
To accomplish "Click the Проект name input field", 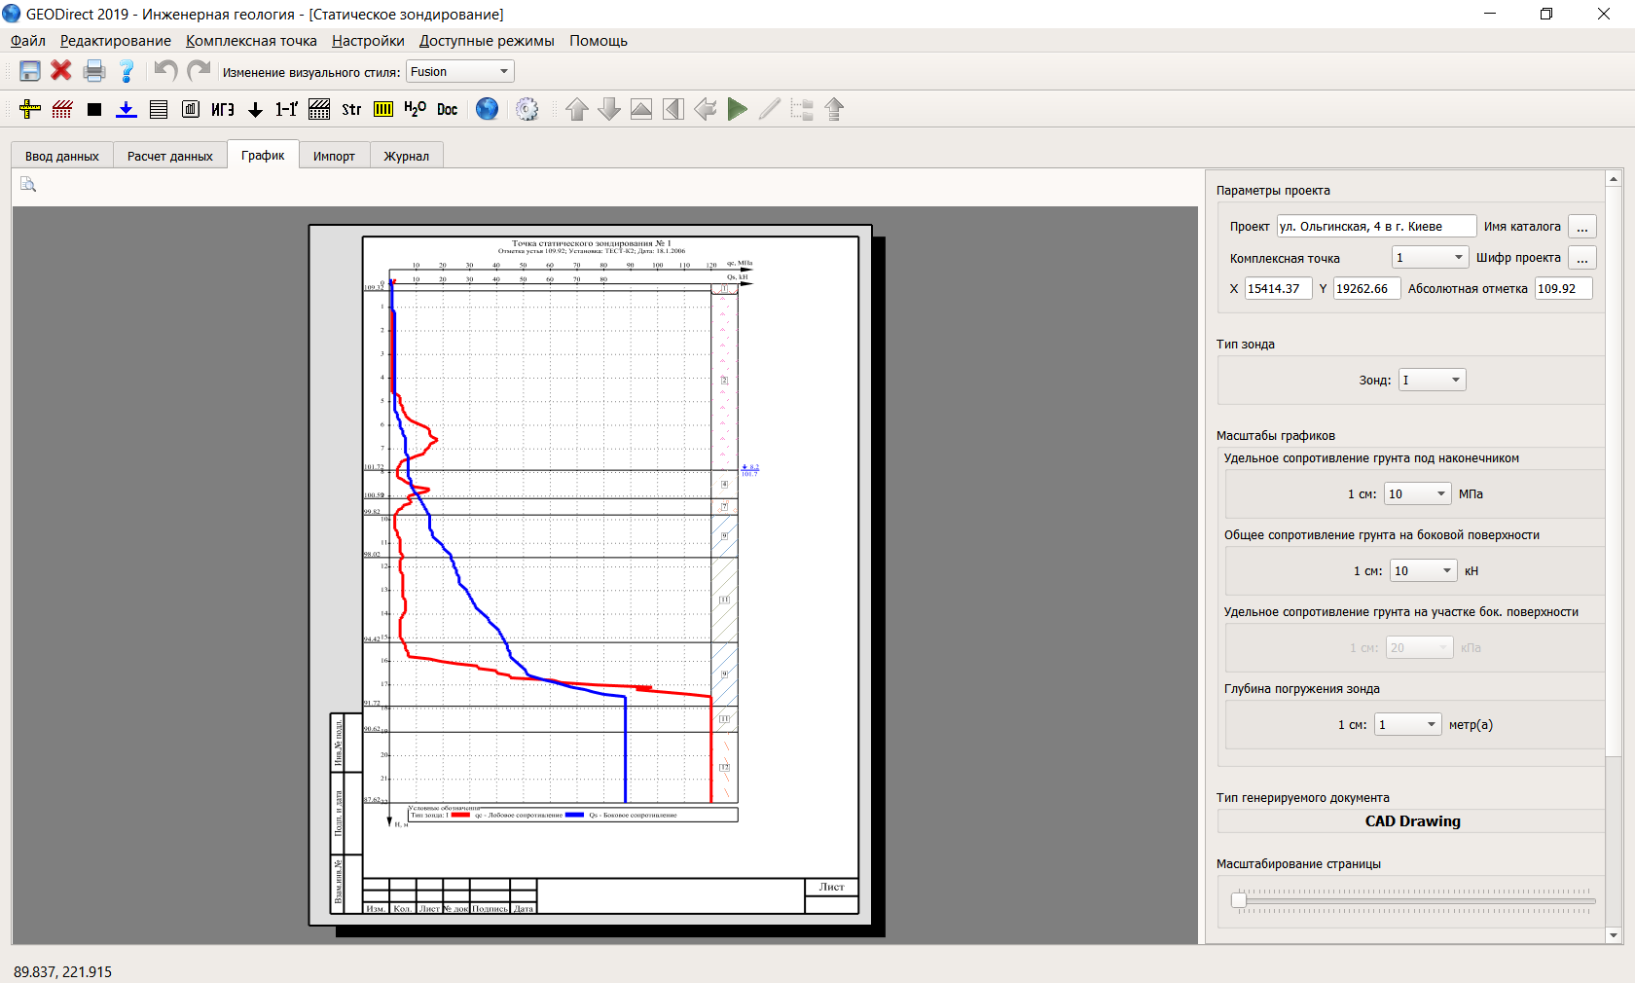I will [x=1376, y=226].
